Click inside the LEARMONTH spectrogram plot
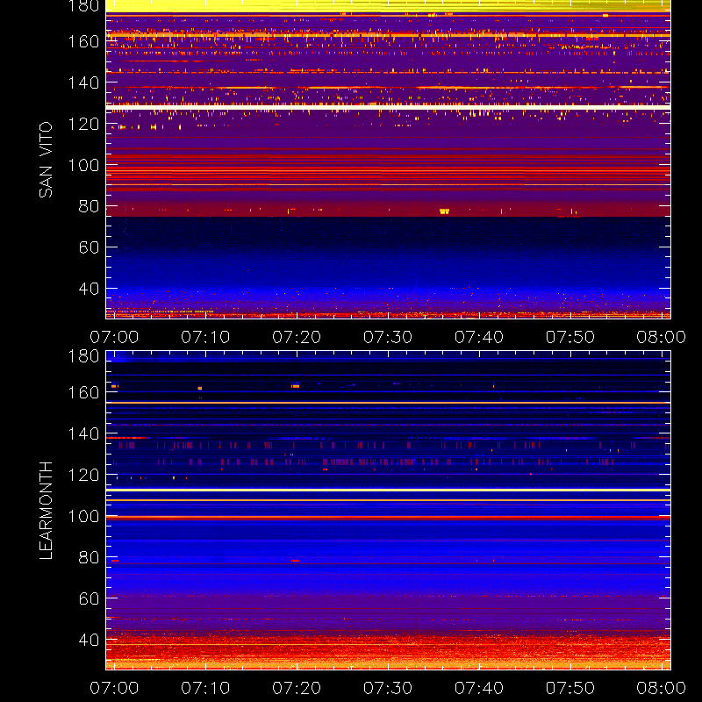The height and width of the screenshot is (702, 702). coord(388,511)
